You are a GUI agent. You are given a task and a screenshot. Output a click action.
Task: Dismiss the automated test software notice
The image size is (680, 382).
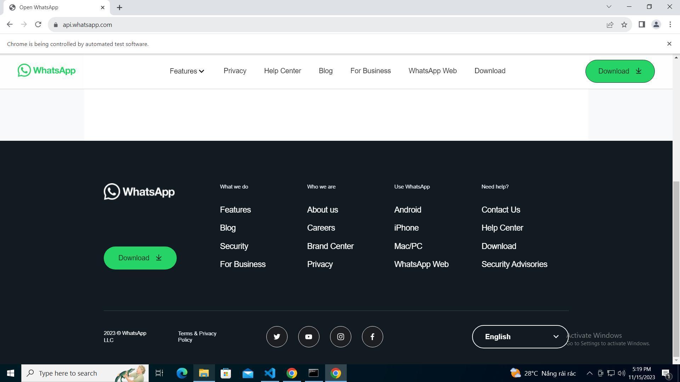(x=669, y=44)
